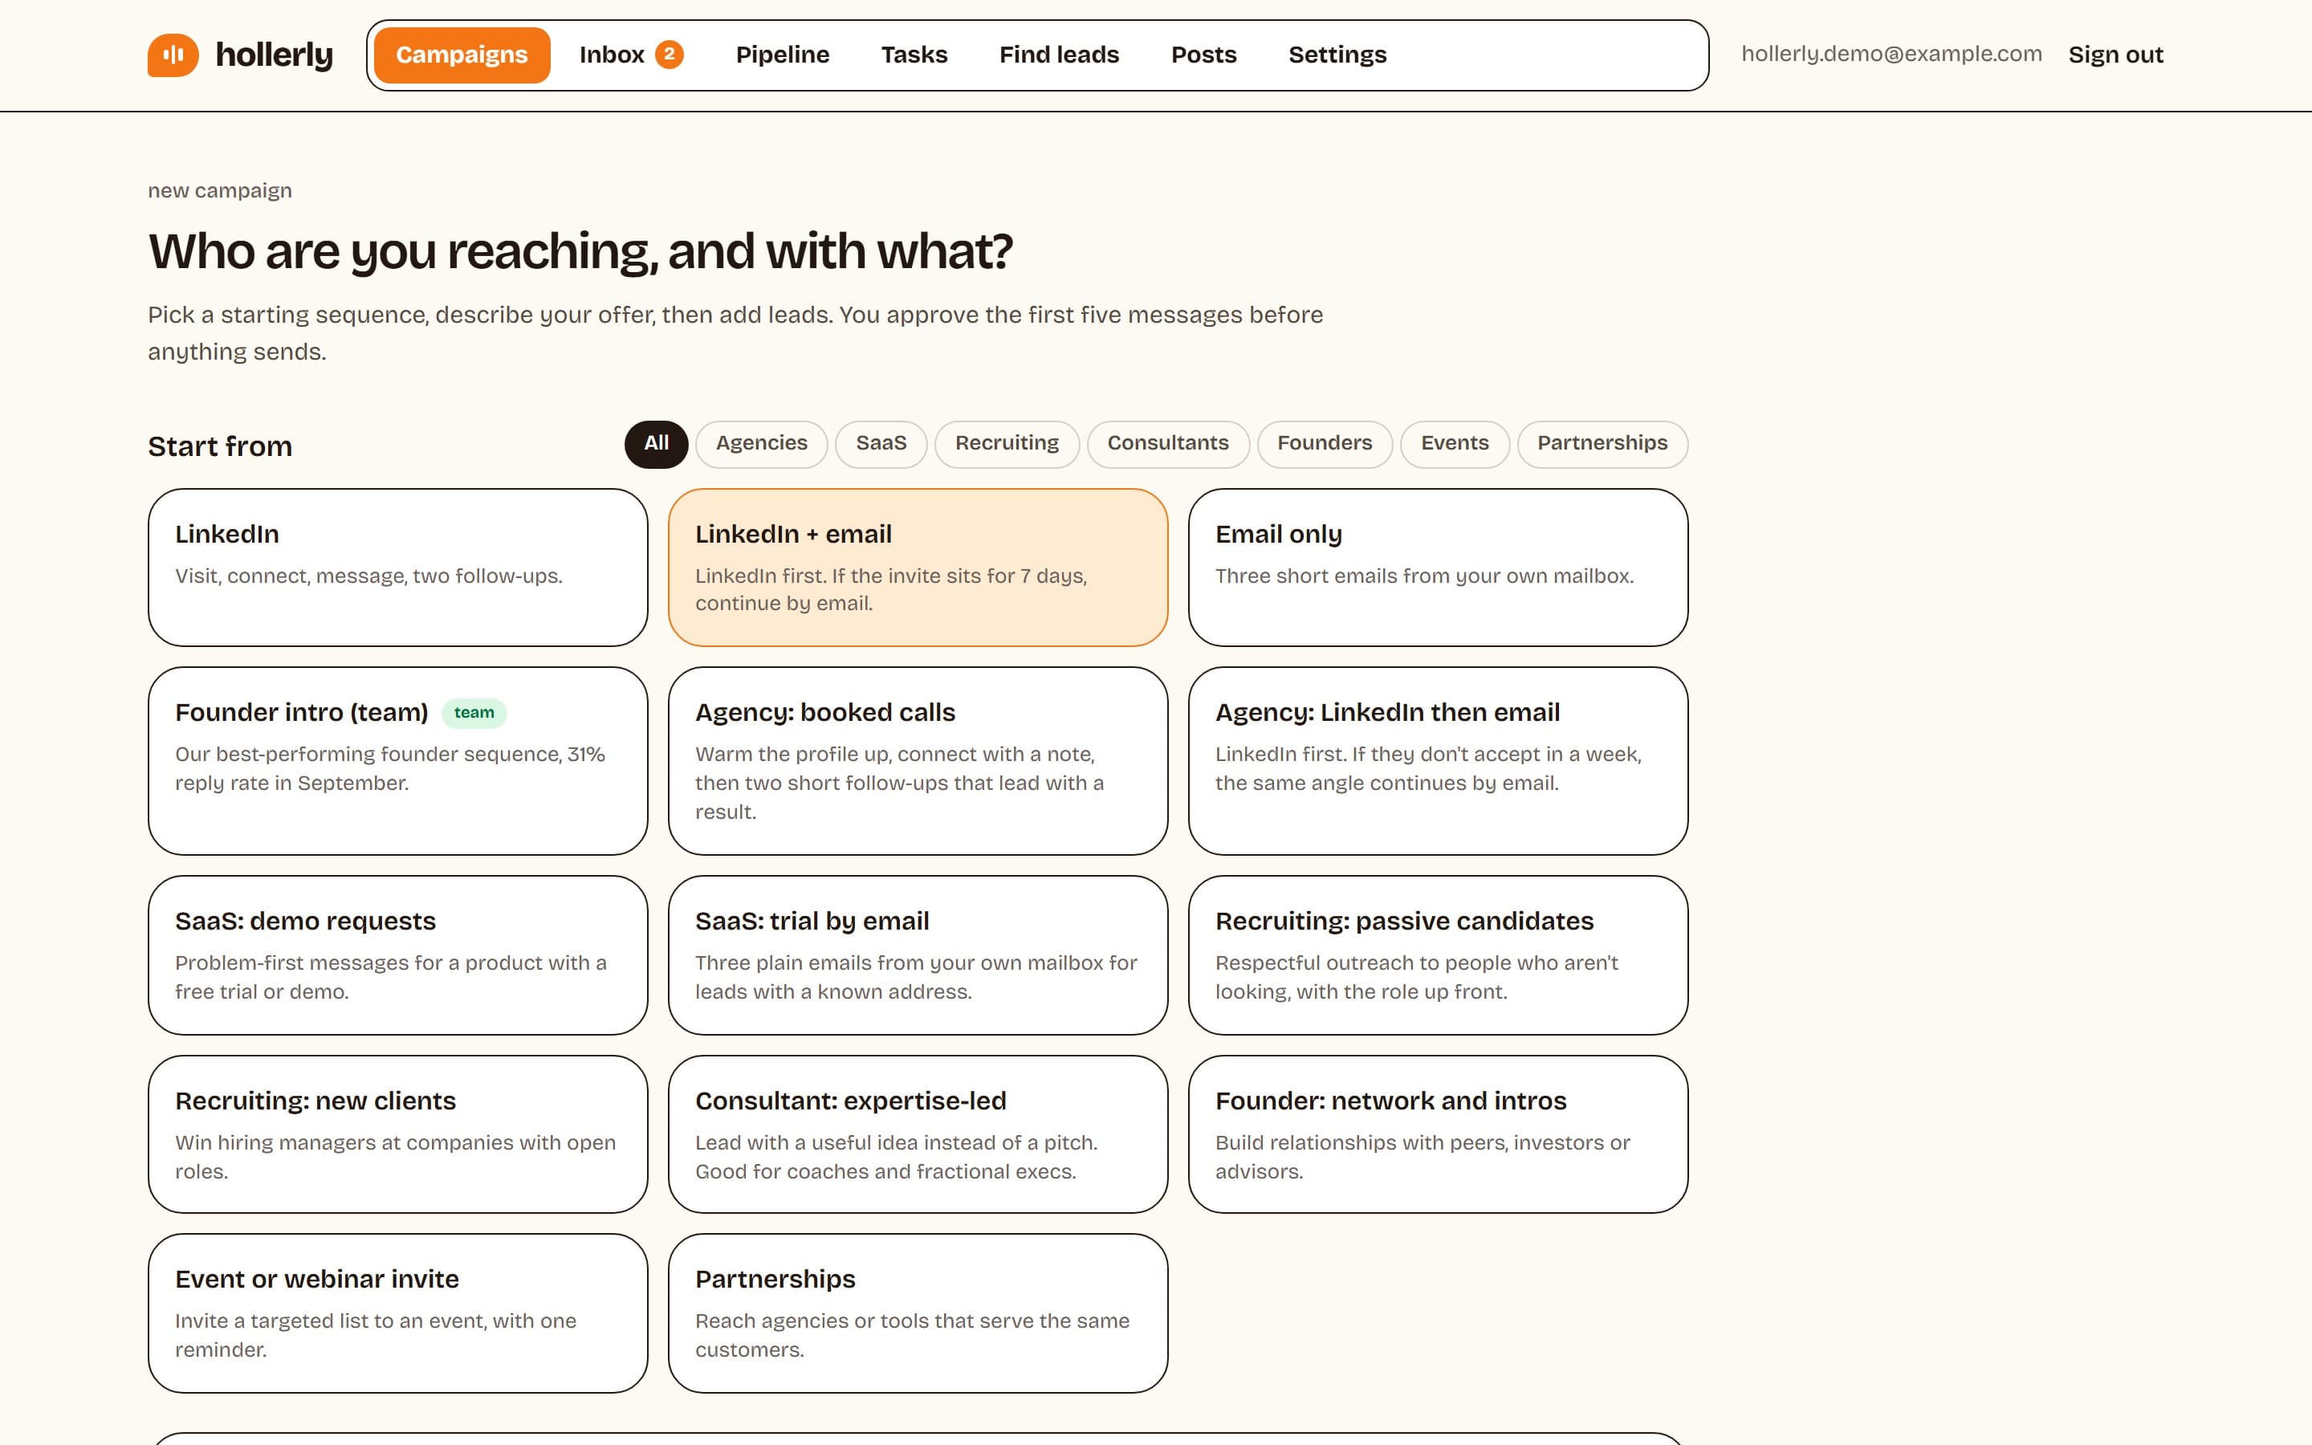This screenshot has width=2312, height=1445.
Task: Pick the SaaS: demo requests template
Action: [x=397, y=955]
